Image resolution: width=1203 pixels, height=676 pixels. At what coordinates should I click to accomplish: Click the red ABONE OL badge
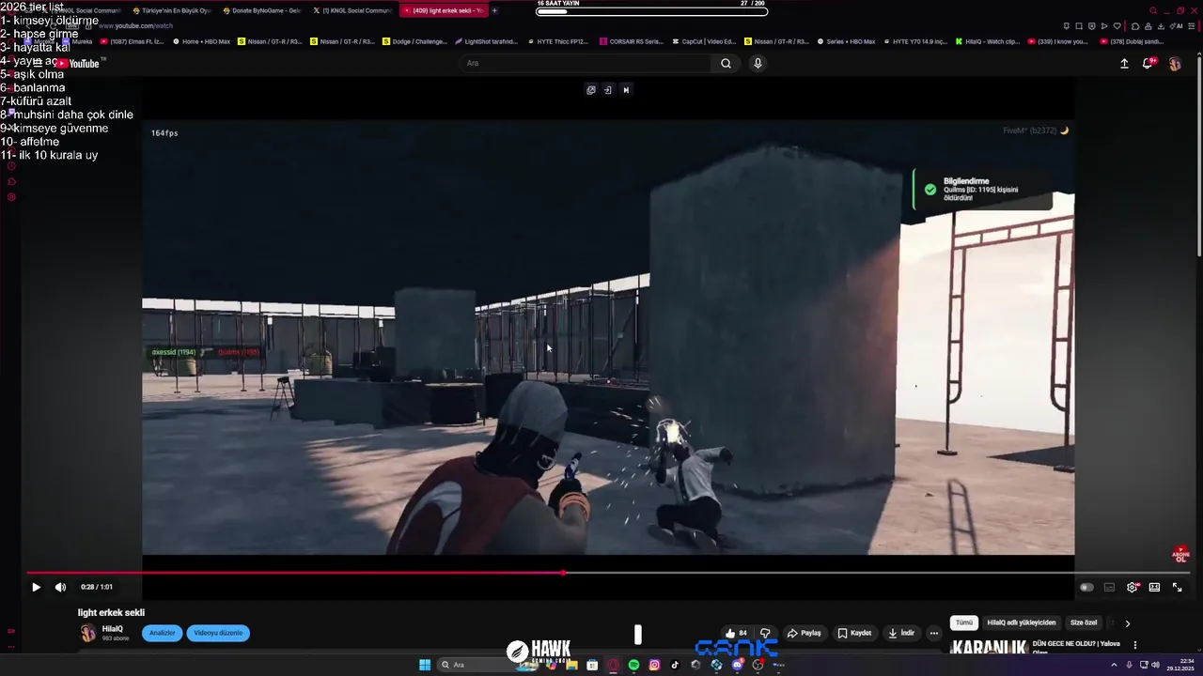[x=1180, y=554]
